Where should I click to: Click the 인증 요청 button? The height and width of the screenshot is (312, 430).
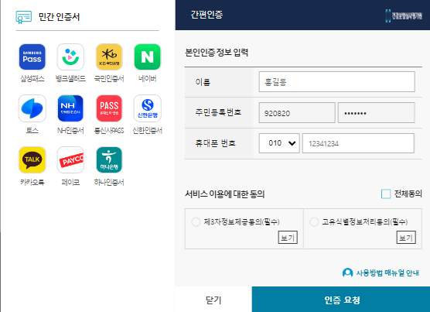(341, 300)
